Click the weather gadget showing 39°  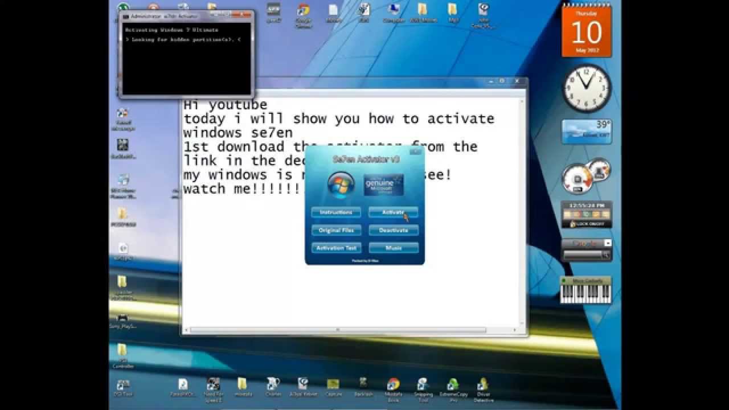point(587,132)
